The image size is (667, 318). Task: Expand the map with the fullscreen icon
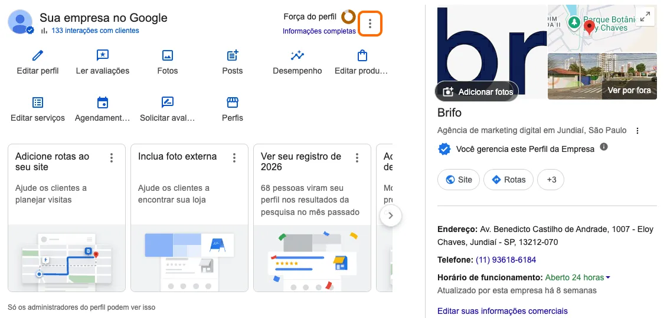pos(645,17)
